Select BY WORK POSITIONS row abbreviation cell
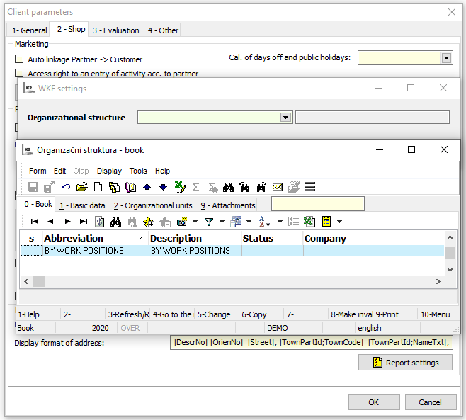The width and height of the screenshot is (466, 420). pos(95,250)
